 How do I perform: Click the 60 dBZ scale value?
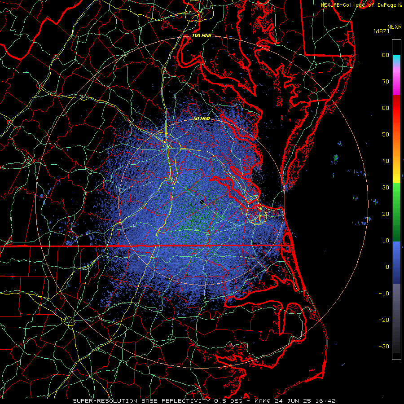pyautogui.click(x=386, y=108)
